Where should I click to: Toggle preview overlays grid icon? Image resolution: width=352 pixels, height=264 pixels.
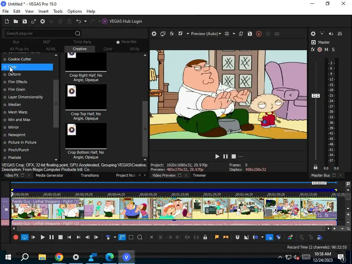pos(227,34)
